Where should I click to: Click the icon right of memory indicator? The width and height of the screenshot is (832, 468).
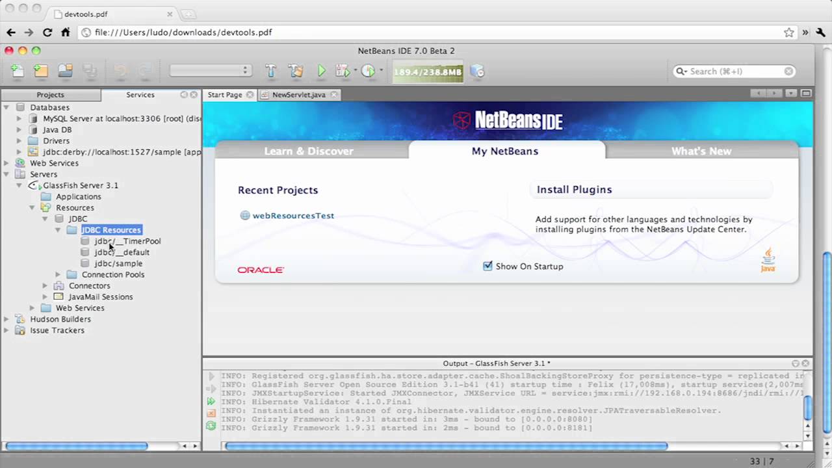pos(477,71)
